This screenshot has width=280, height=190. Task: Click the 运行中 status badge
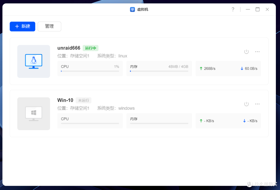[x=90, y=48]
